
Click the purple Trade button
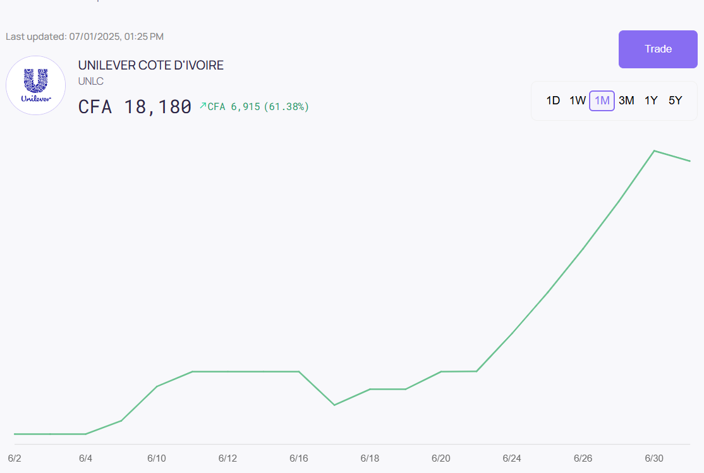(658, 49)
